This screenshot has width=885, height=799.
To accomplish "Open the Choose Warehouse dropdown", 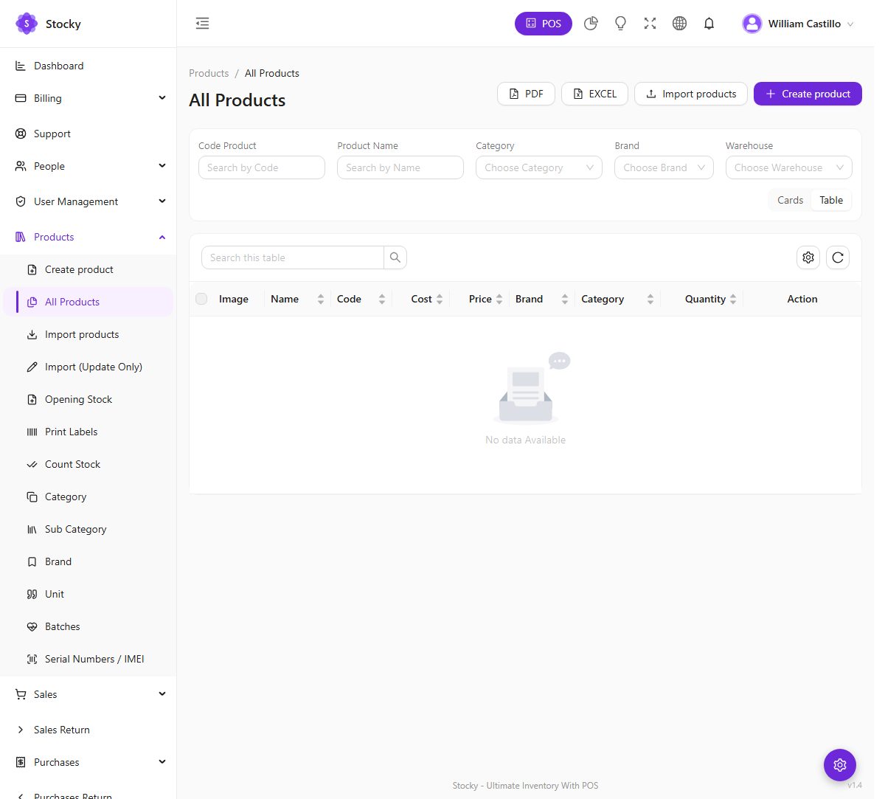I will (788, 167).
